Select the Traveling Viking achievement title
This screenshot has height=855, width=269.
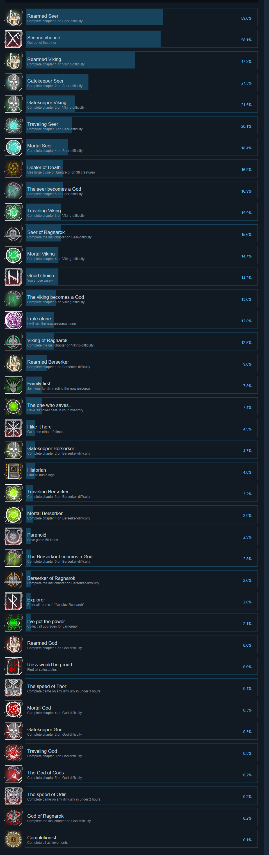(44, 210)
